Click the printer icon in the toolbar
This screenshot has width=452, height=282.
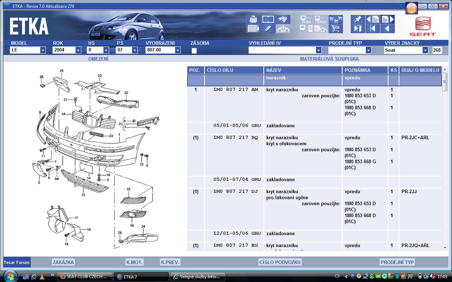coord(253,19)
